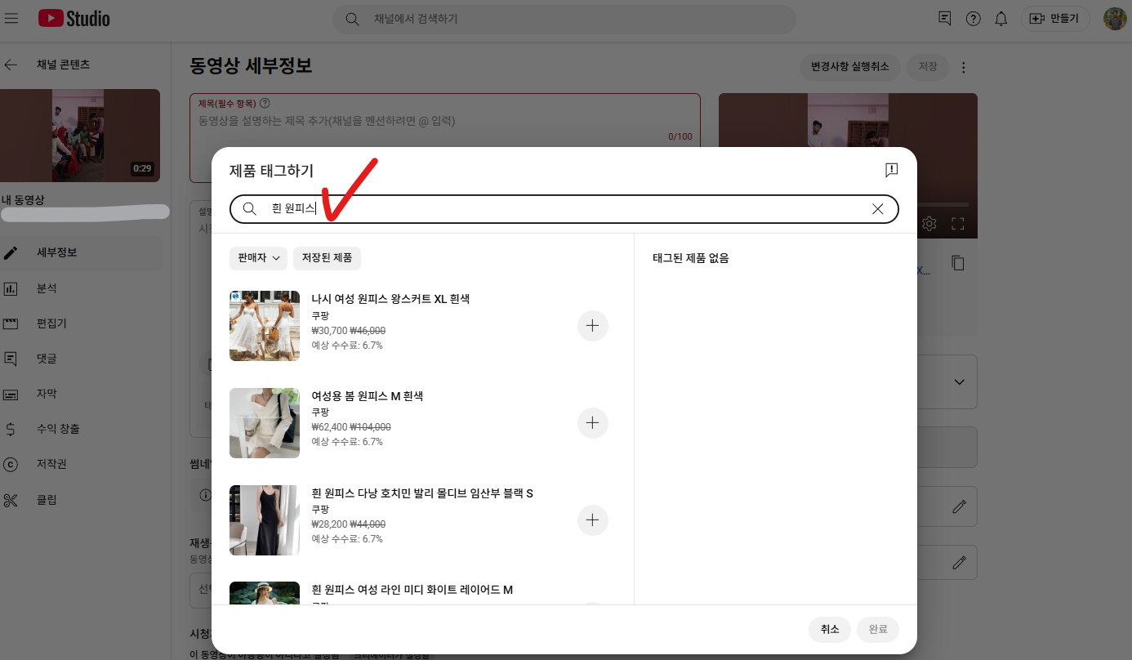The image size is (1132, 660).
Task: Select the 여성용 봄 원피스 product thumbnail
Action: pyautogui.click(x=265, y=423)
